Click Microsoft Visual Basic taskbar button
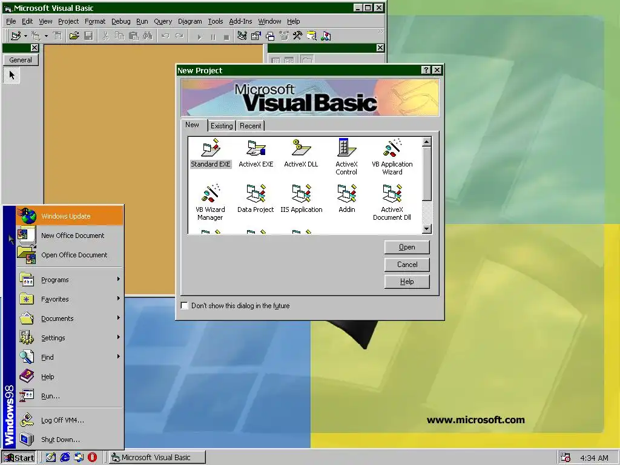 click(x=157, y=458)
